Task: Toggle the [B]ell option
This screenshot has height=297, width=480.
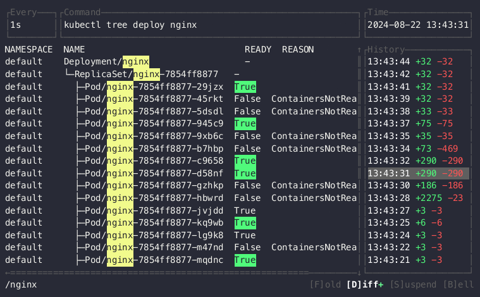Action: pyautogui.click(x=458, y=285)
